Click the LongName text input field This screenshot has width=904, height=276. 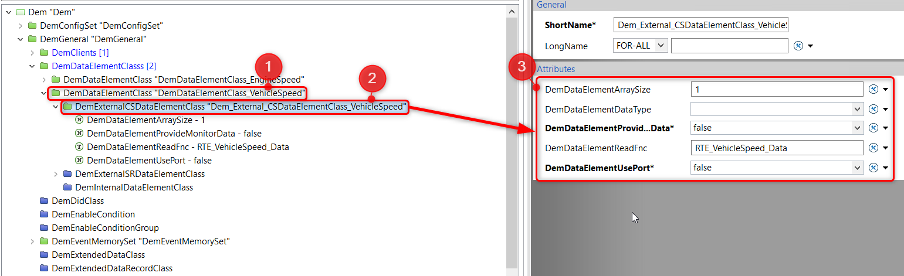pyautogui.click(x=729, y=46)
